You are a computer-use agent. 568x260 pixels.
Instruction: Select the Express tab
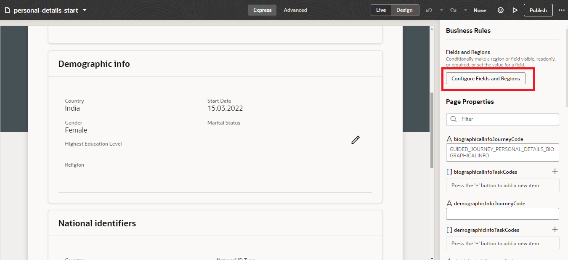click(x=262, y=10)
